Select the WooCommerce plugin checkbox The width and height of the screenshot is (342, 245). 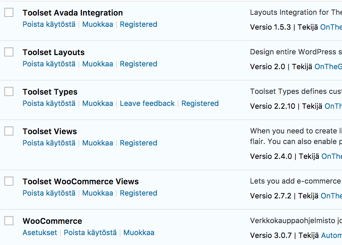coord(9,221)
